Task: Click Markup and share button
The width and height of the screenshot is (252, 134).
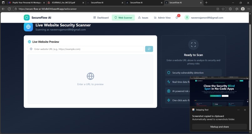Action: [x=219, y=126]
